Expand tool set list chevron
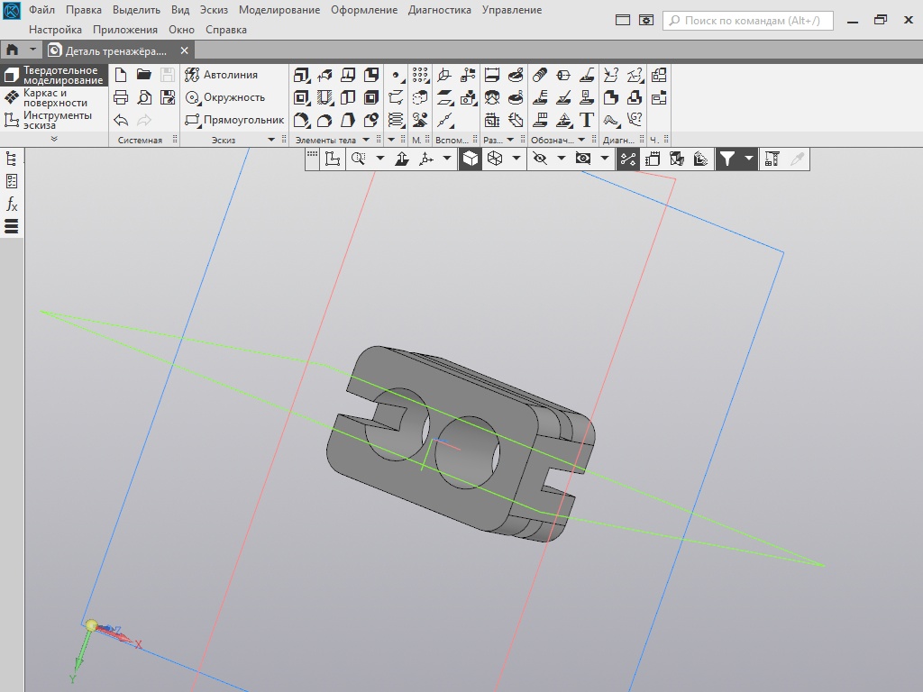 coord(53,140)
